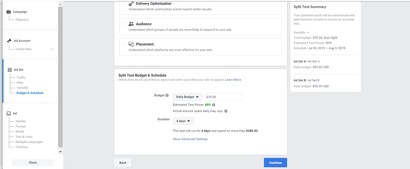Click the info icon beside Estimated Test Power
Image resolution: width=410 pixels, height=169 pixels.
click(x=214, y=105)
